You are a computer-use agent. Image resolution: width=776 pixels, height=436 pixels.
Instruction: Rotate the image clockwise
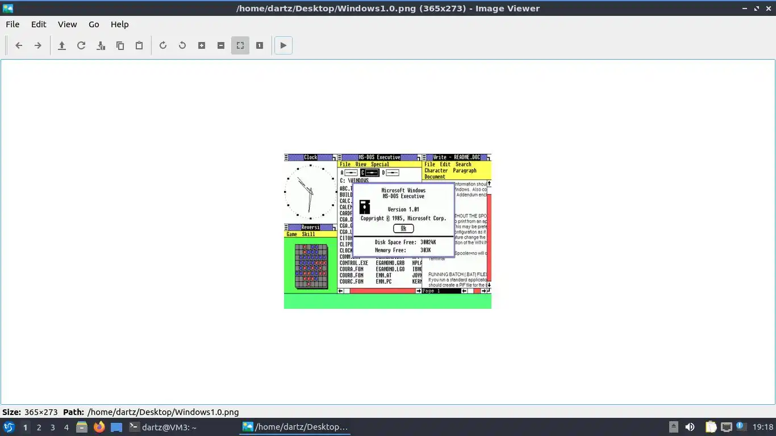(x=163, y=45)
